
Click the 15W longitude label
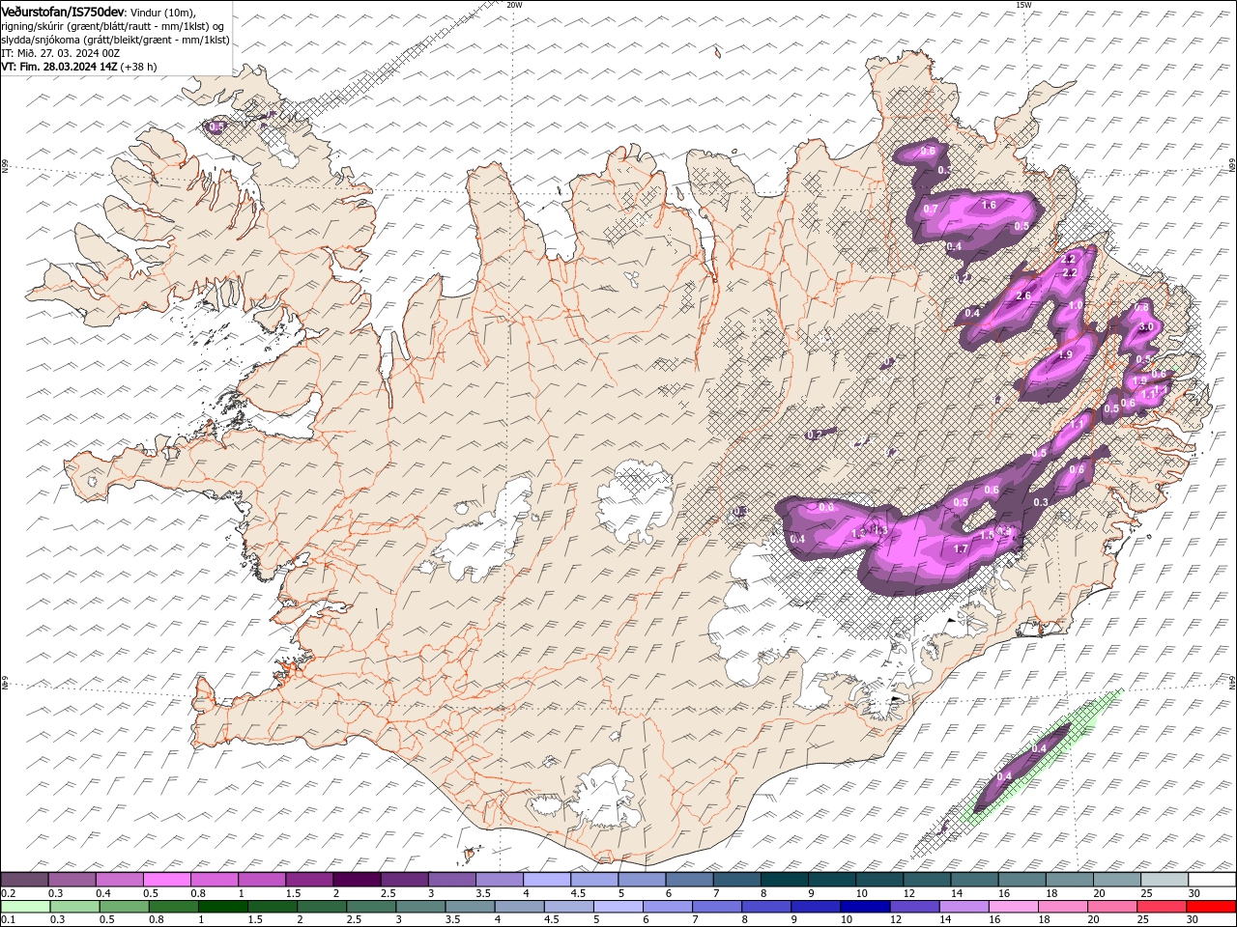point(1023,5)
